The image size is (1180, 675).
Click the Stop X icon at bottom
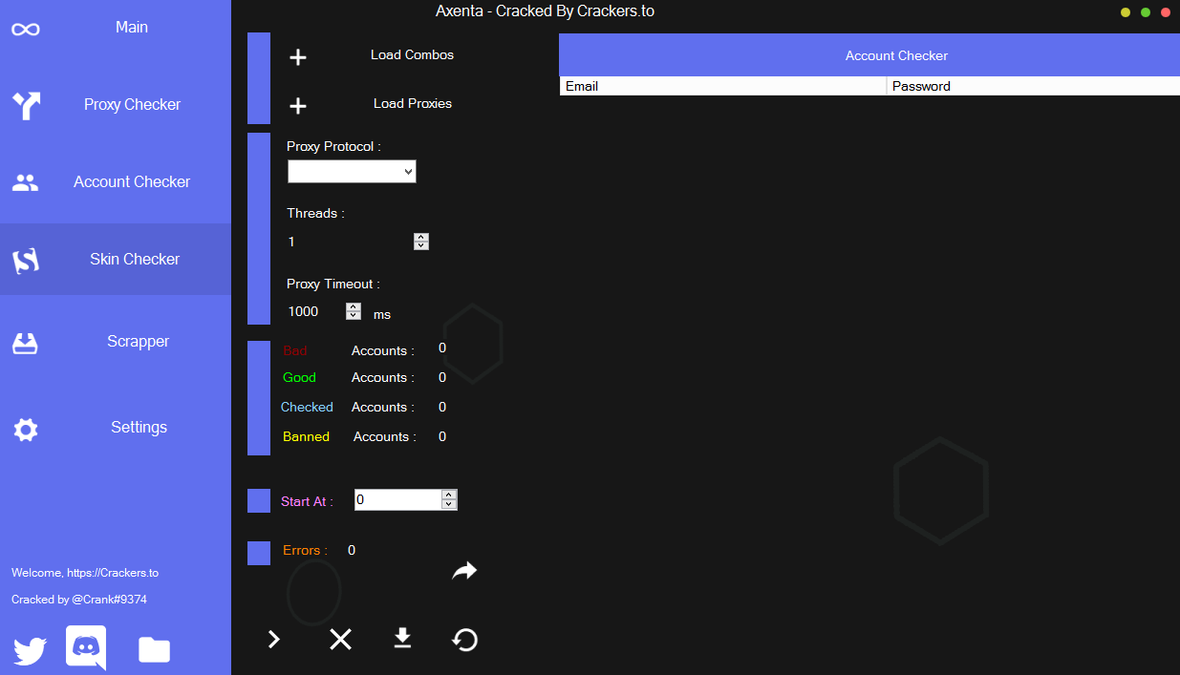click(x=340, y=640)
